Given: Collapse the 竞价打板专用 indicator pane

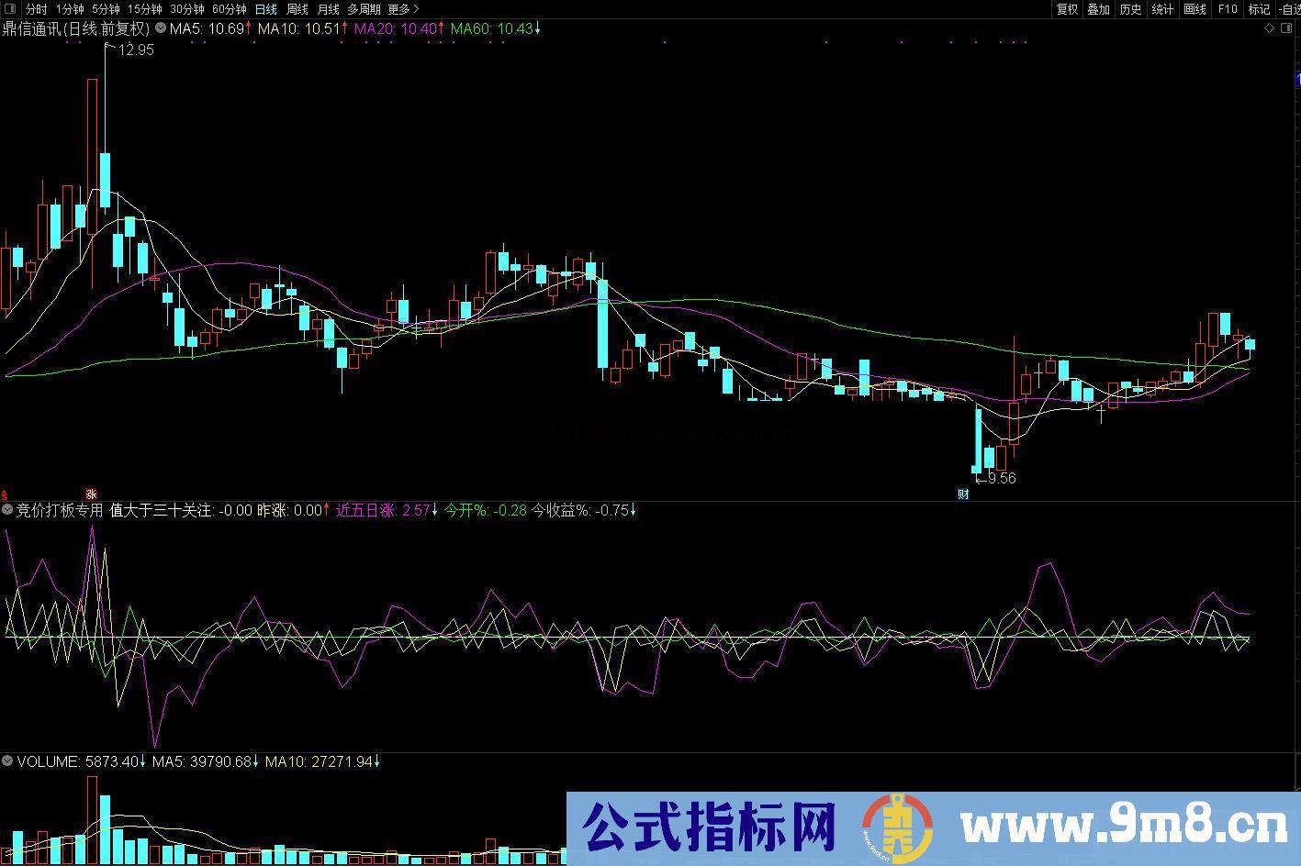Looking at the screenshot, I should pyautogui.click(x=6, y=510).
